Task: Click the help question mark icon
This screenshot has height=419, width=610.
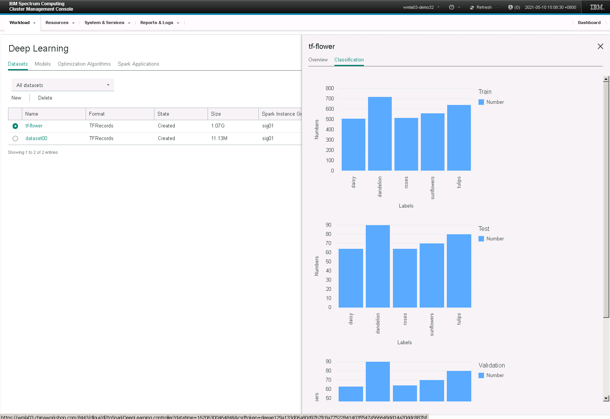Action: (x=451, y=7)
